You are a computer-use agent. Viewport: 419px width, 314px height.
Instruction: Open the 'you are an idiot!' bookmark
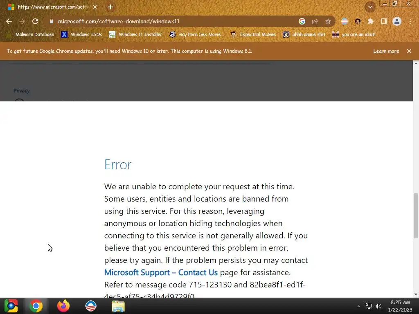click(354, 34)
